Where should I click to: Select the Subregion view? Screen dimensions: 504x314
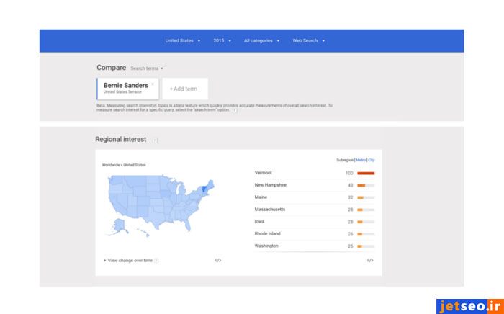tap(345, 160)
